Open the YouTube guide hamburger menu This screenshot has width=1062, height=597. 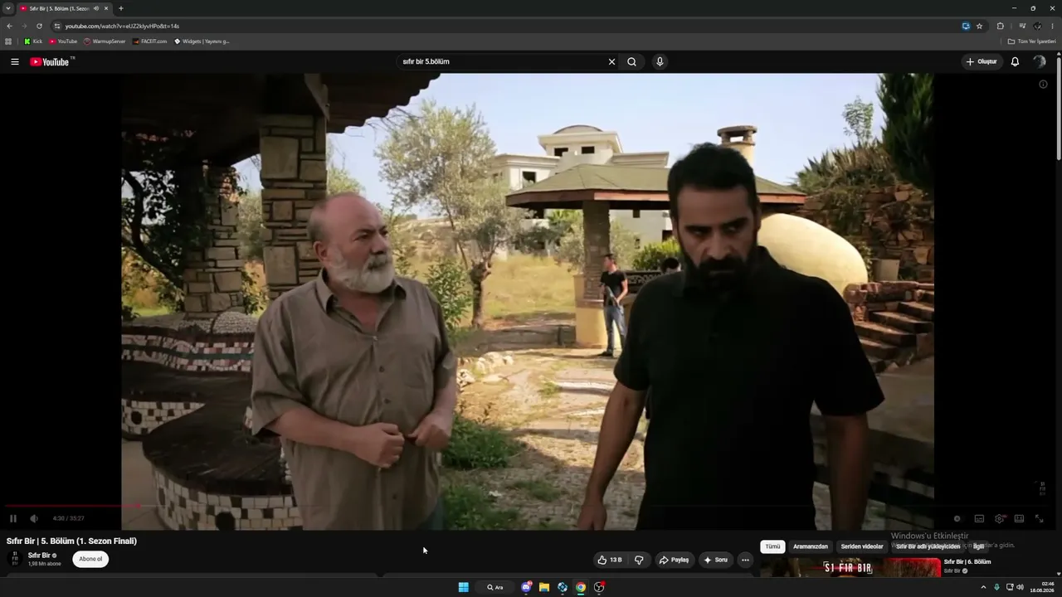click(14, 61)
